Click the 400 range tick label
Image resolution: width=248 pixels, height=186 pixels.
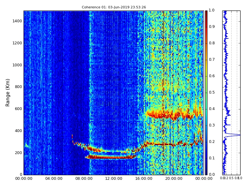[18, 131]
